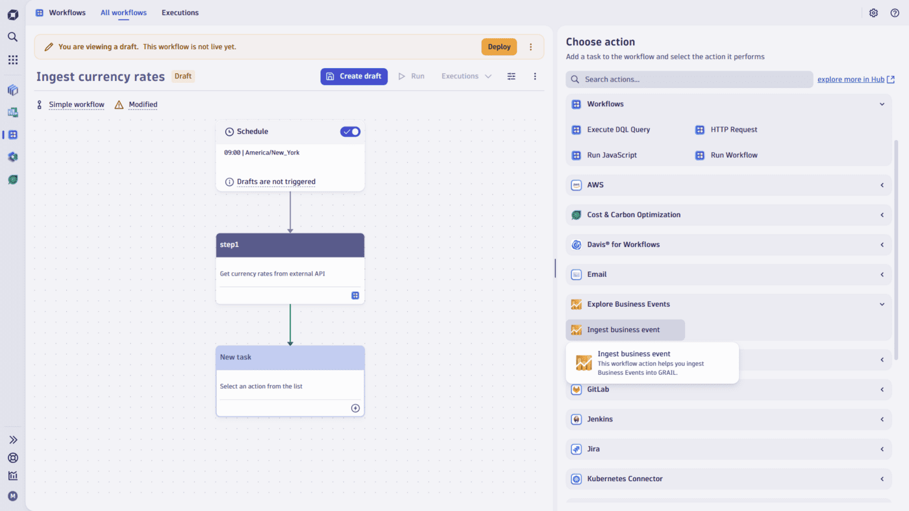Open workflow filter options via the sliders icon
The image size is (909, 511).
511,76
